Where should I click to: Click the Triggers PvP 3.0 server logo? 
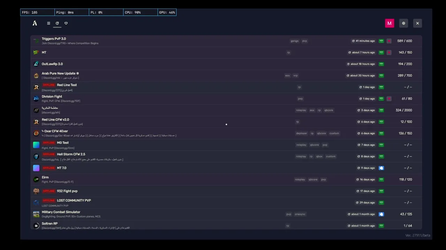click(36, 41)
